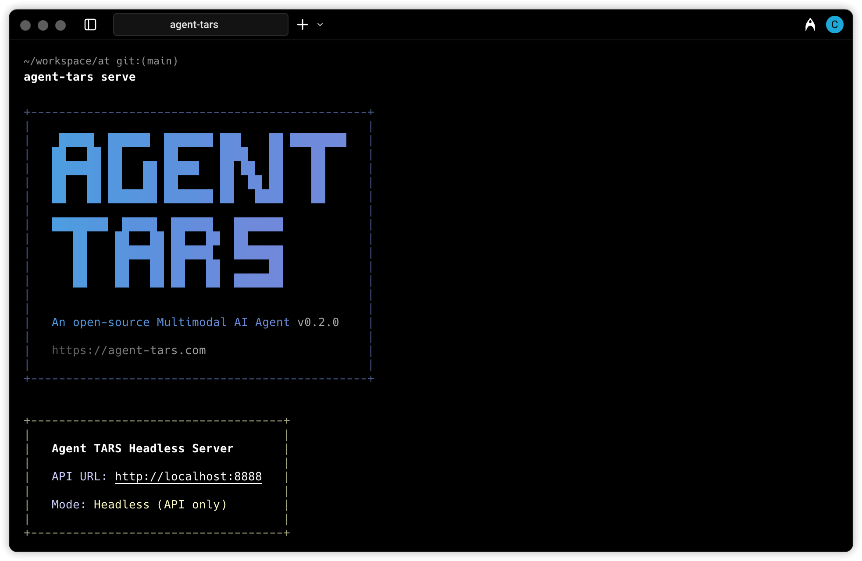Image resolution: width=862 pixels, height=561 pixels.
Task: Click the plus icon for new tab
Action: click(303, 25)
